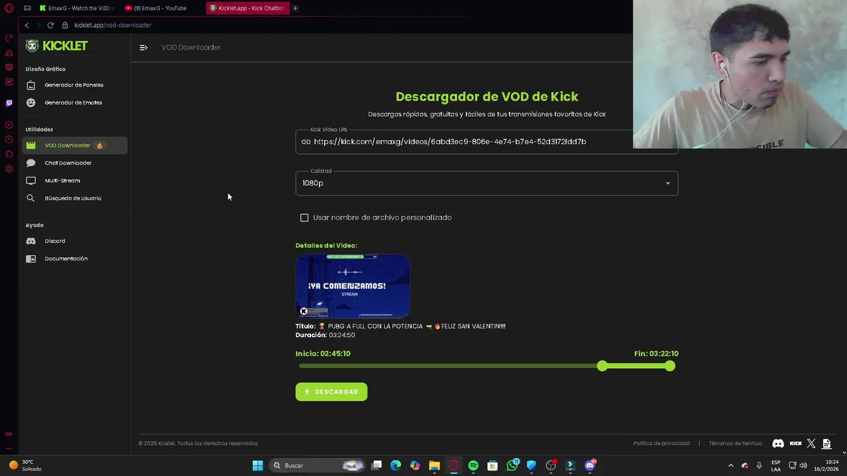
Task: Open Microsoft Edge from the taskbar
Action: (396, 465)
